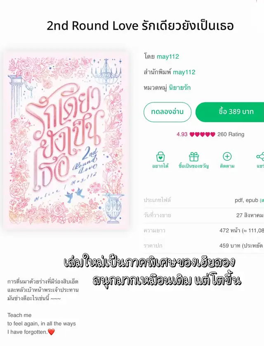Click the วันที่วางขาย release date row
Viewport: 264px width, 346px height.
click(x=204, y=215)
